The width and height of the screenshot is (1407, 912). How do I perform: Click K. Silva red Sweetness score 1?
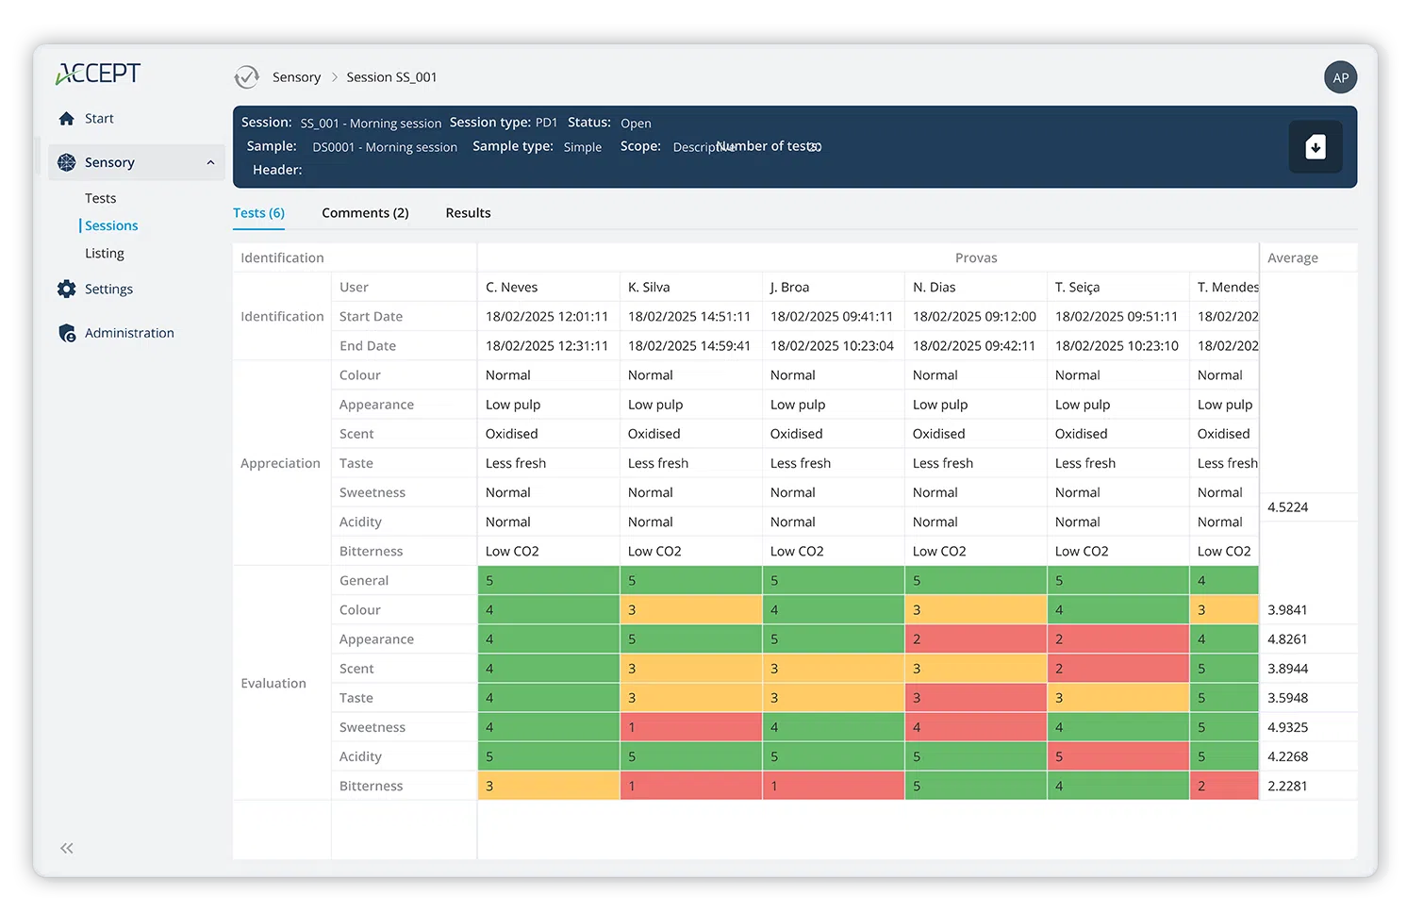point(690,727)
